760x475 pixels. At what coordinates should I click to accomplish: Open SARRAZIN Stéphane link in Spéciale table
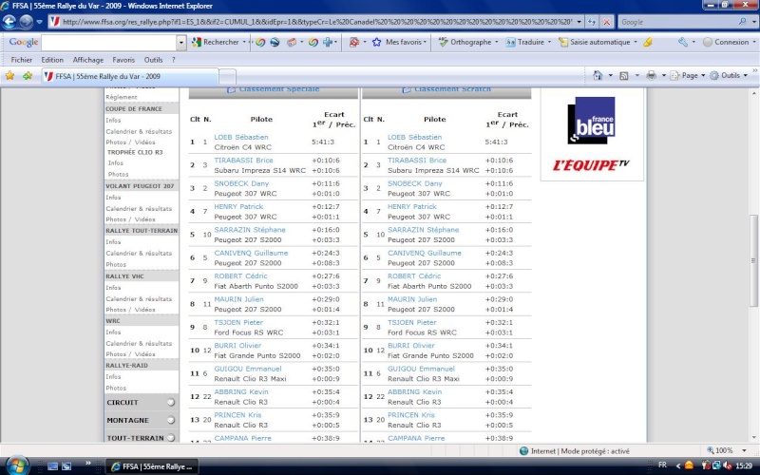coord(250,229)
